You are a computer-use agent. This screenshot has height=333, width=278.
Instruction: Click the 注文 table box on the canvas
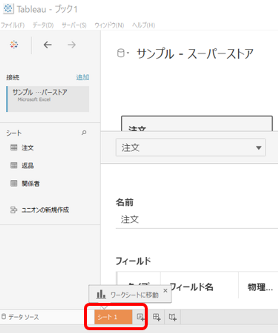(x=197, y=124)
